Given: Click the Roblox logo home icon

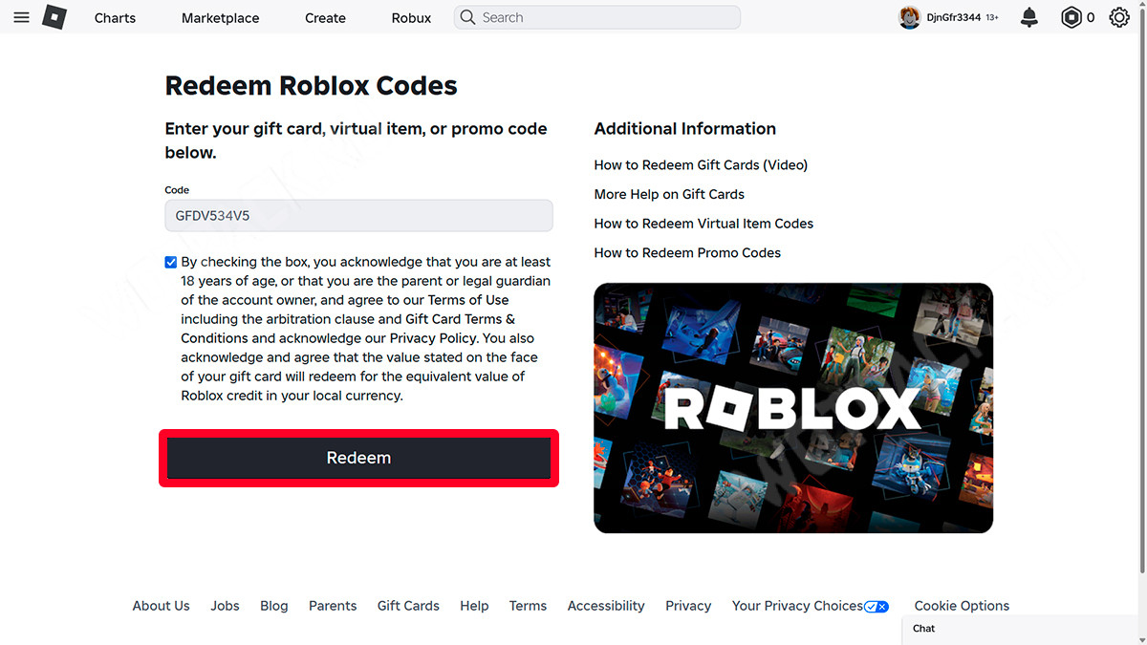Looking at the screenshot, I should tap(54, 17).
